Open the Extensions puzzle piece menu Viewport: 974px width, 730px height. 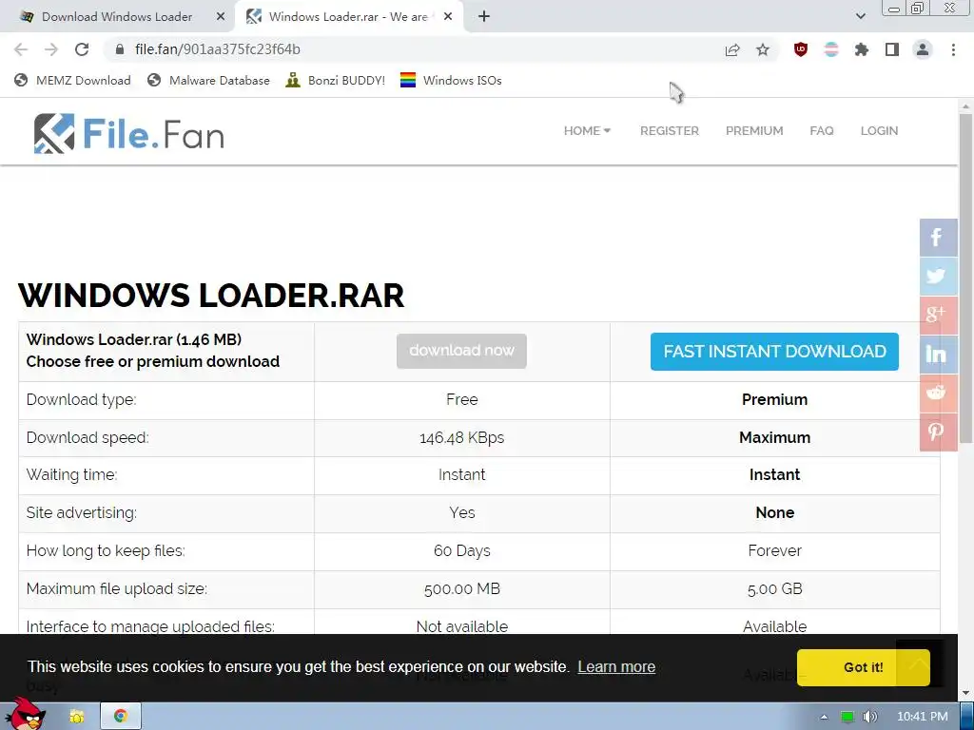(x=862, y=49)
